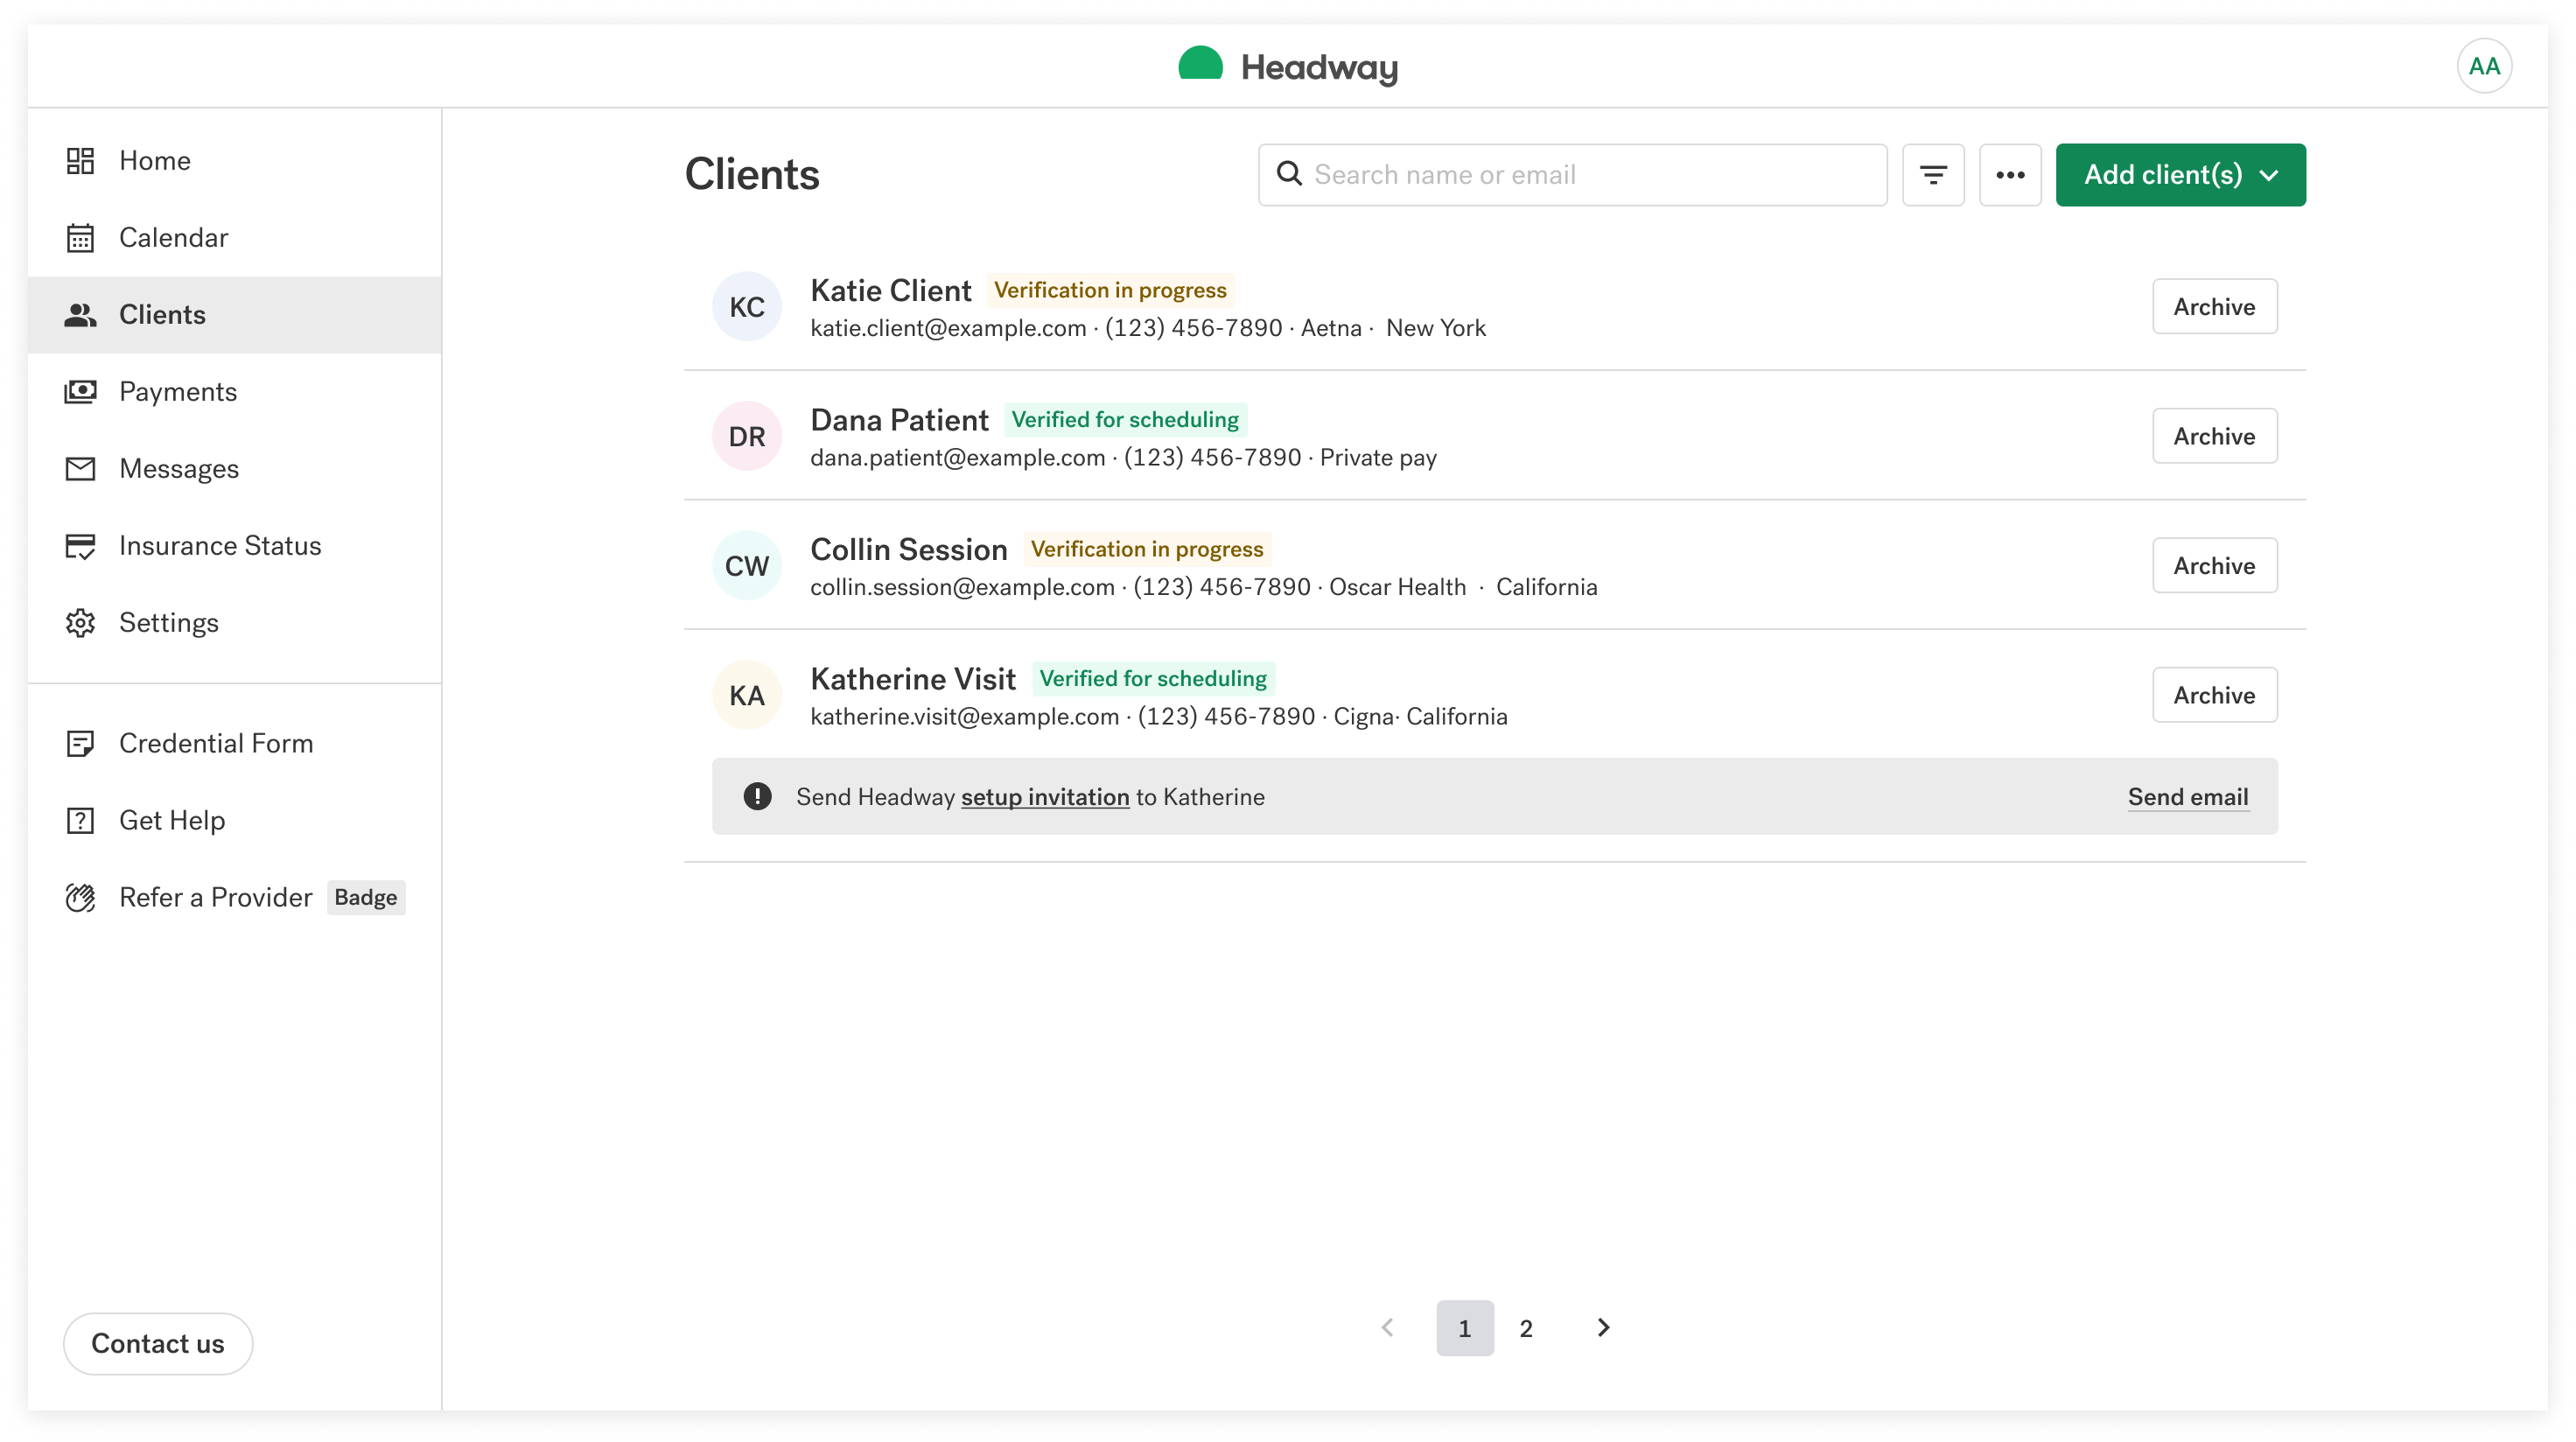This screenshot has width=2576, height=1442.
Task: Click the Contact us button
Action: 157,1343
